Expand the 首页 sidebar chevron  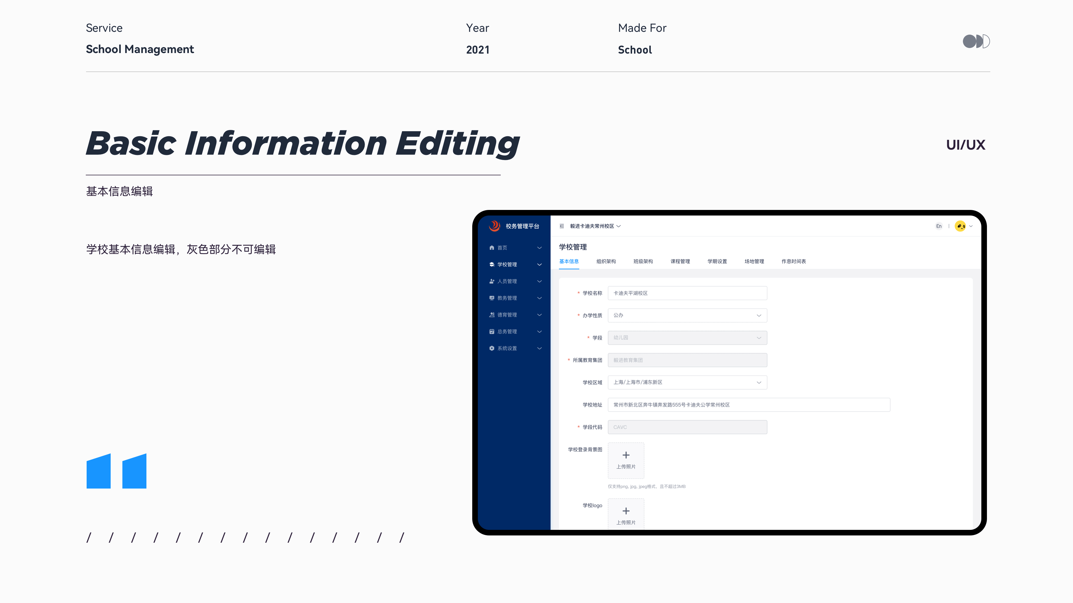point(539,248)
